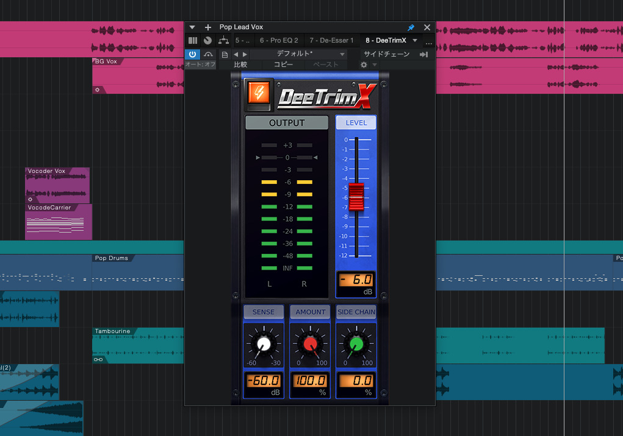Click the OUTPUT meter button
The width and height of the screenshot is (623, 436).
pos(287,123)
